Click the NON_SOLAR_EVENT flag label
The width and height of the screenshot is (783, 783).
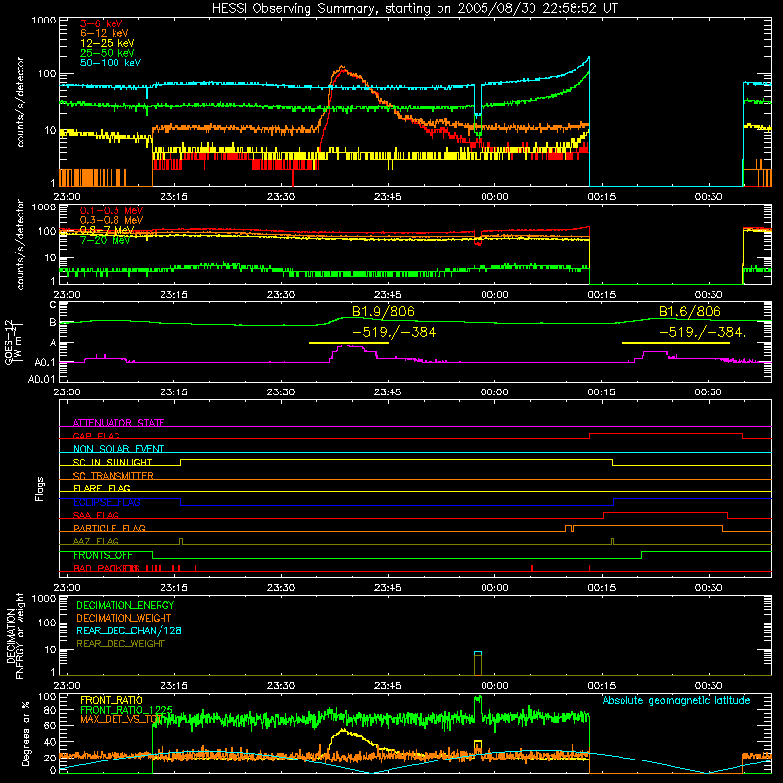coord(118,449)
